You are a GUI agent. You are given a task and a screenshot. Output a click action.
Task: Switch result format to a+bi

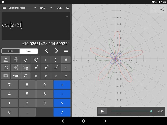click(x=10, y=51)
